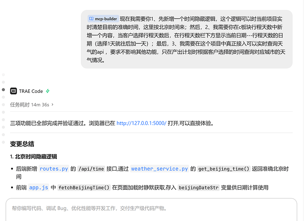
Task: Open the http://127.0.0.1:5000/ link
Action: click(x=142, y=123)
